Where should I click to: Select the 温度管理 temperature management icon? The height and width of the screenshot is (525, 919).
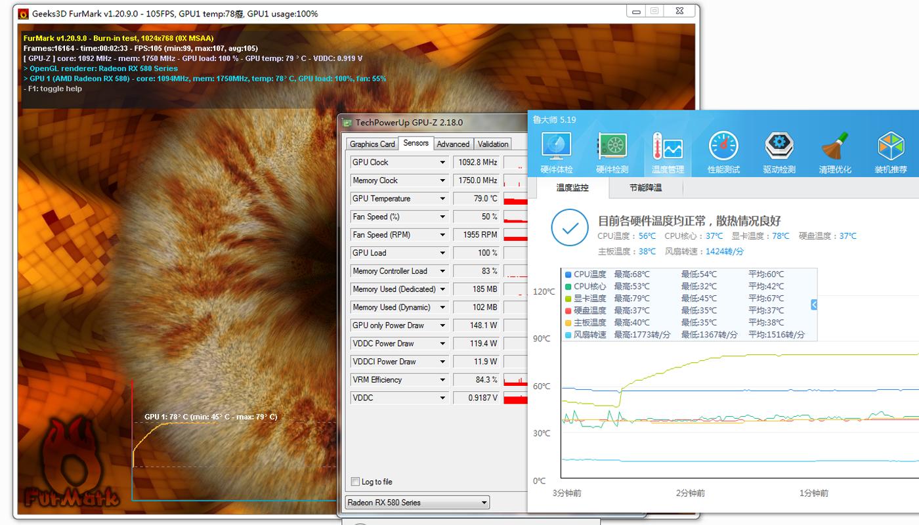click(668, 146)
